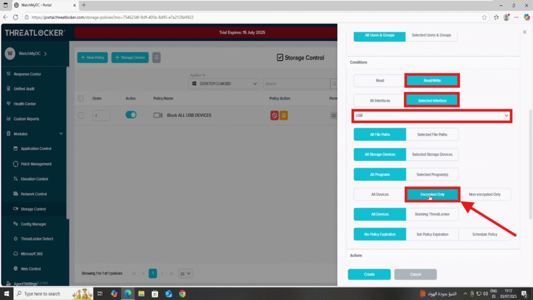Open Web Control module

[x=31, y=269]
